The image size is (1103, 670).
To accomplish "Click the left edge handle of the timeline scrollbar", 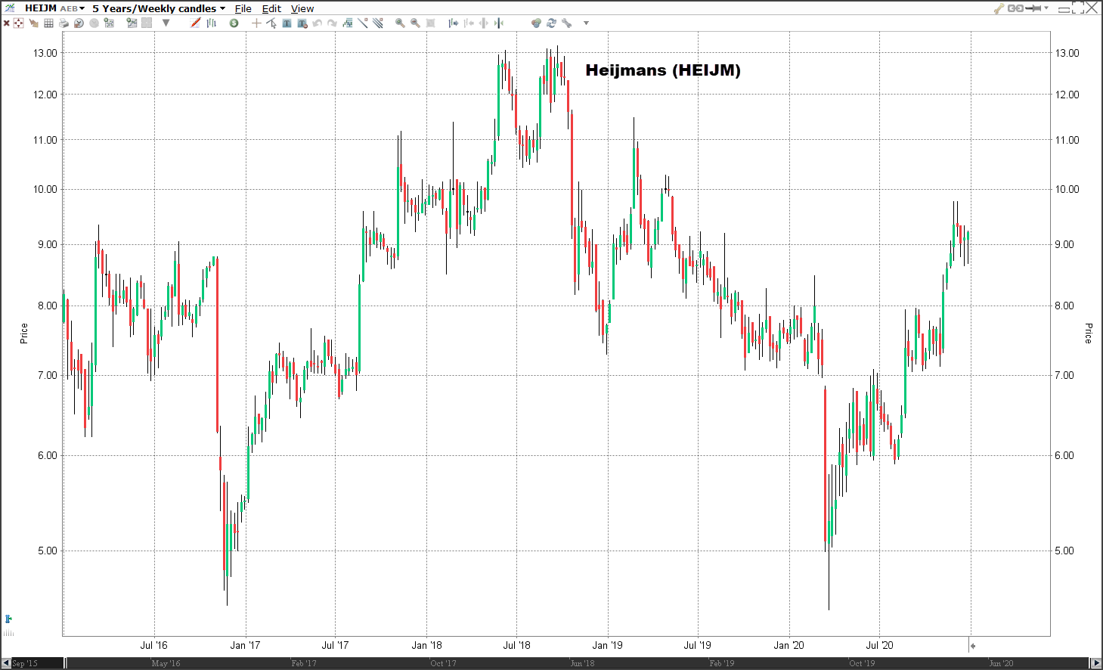I will [x=65, y=663].
